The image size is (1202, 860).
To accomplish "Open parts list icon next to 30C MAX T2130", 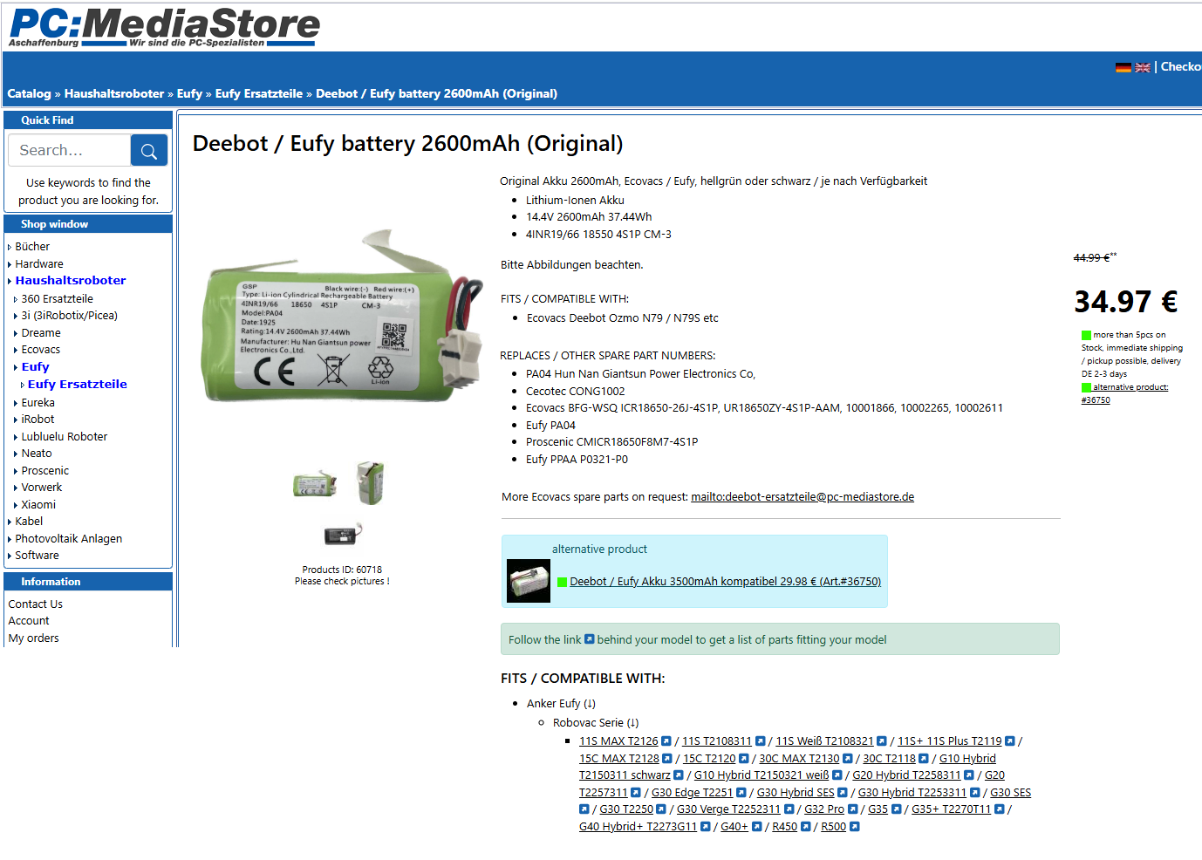I will (x=847, y=759).
